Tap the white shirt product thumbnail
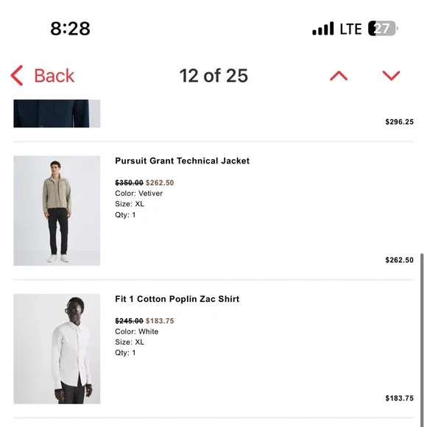Screen dimensions: 427x427 click(57, 349)
